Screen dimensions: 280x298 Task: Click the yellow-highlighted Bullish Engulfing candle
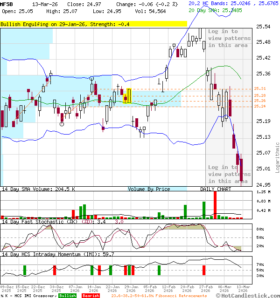(x=129, y=96)
